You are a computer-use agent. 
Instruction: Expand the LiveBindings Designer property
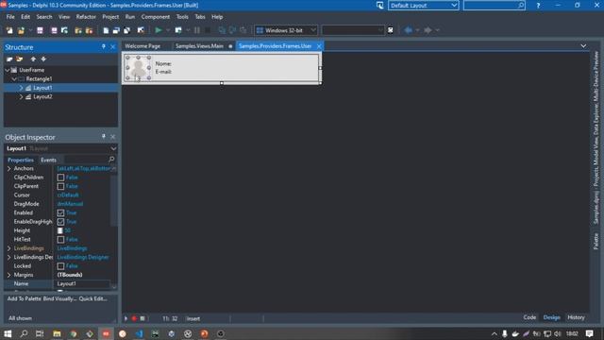coord(8,257)
